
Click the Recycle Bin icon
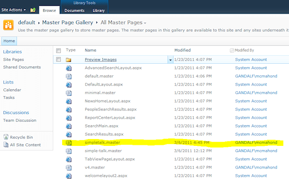tap(6, 137)
